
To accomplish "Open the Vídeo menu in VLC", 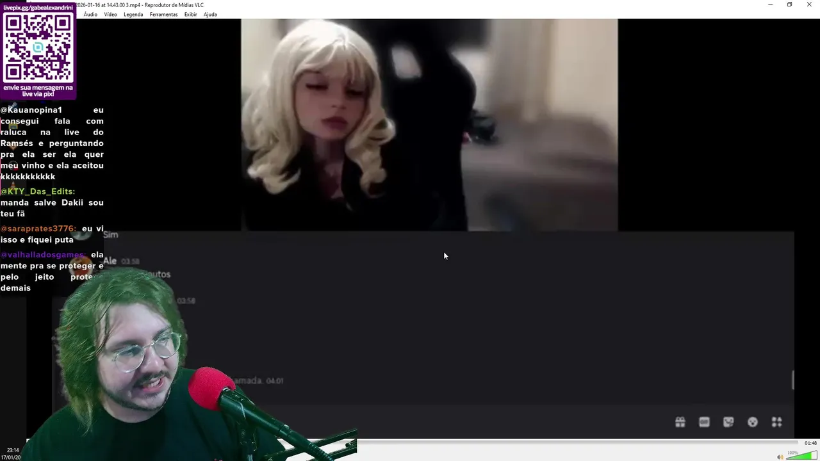I will [110, 14].
